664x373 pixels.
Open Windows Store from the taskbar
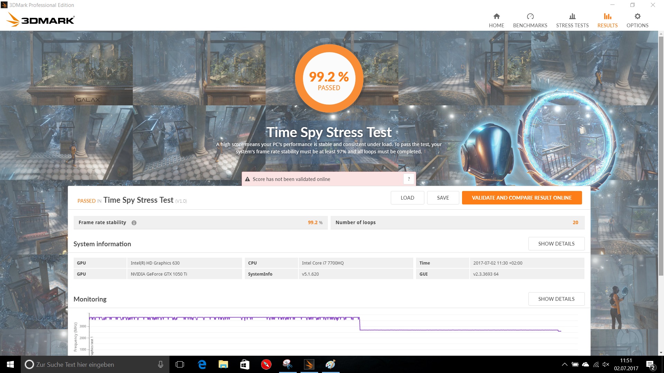tap(245, 364)
